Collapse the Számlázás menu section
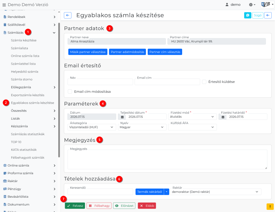This screenshot has width=275, height=212. [54, 33]
